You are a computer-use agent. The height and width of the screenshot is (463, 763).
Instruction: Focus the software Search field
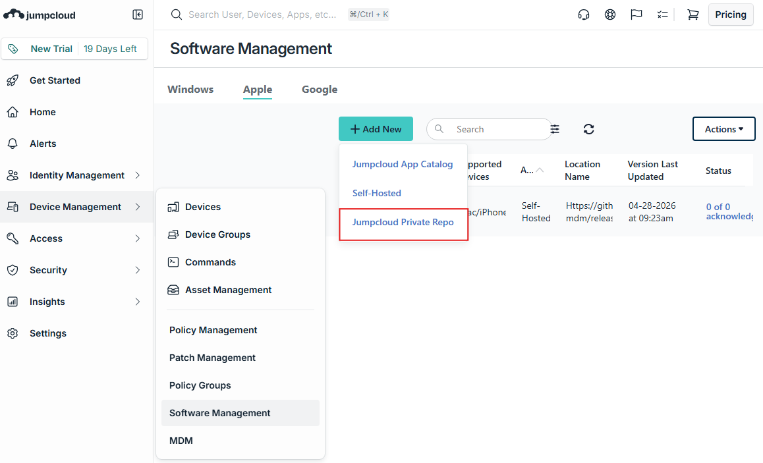tap(489, 129)
